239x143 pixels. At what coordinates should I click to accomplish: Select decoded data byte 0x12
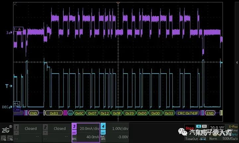tap(105, 113)
